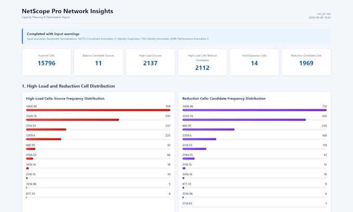Select the Reduction Candidate Cells card
Screen dimensions: 353x212
pyautogui.click(x=306, y=62)
